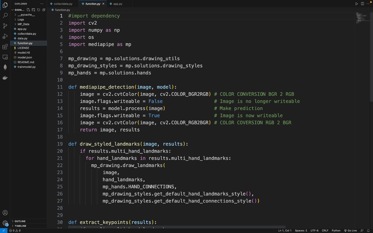Open model.h5 in the file tree
This screenshot has height=233, width=373.
coord(24,53)
